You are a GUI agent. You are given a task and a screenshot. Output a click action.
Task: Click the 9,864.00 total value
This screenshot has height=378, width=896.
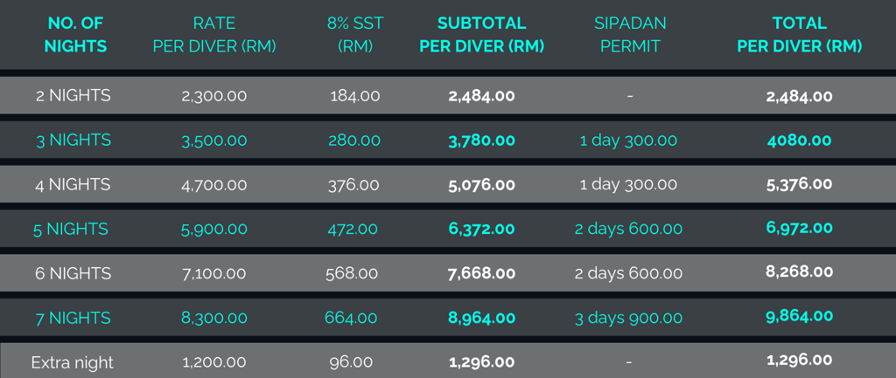tap(799, 317)
